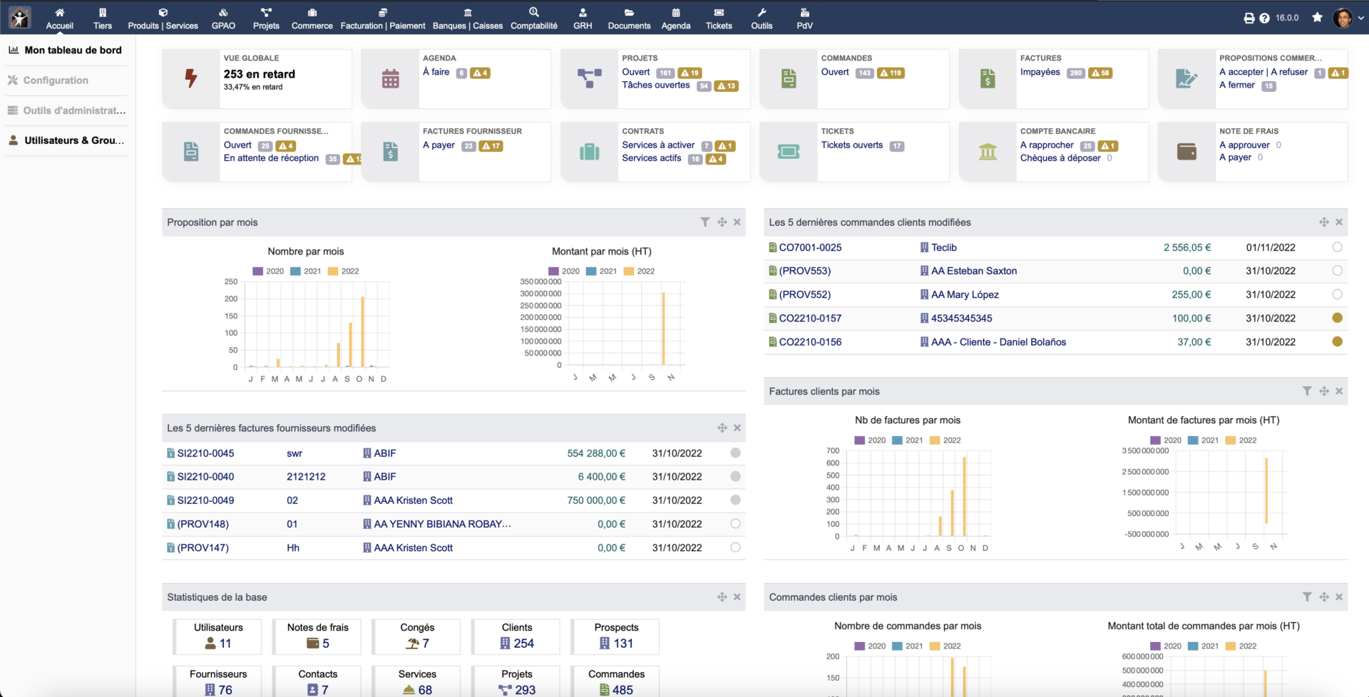1369x697 pixels.
Task: Open the Comptabilité menu
Action: coord(534,19)
